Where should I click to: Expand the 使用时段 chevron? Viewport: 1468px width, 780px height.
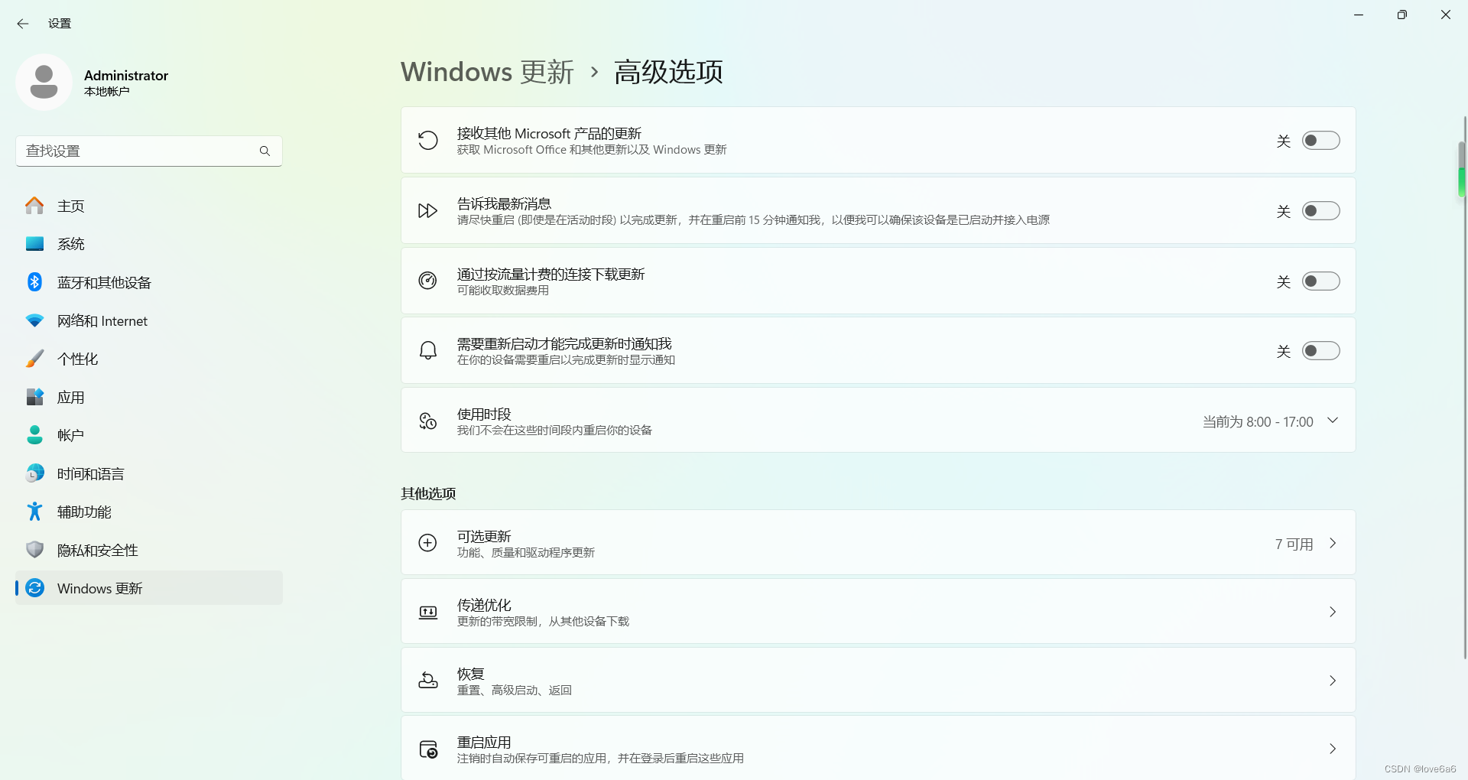1333,421
